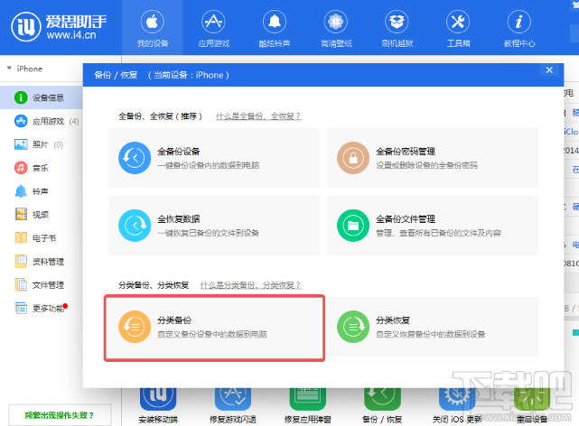This screenshot has width=579, height=426.
Task: Open the 我的设备 tab
Action: tap(153, 28)
